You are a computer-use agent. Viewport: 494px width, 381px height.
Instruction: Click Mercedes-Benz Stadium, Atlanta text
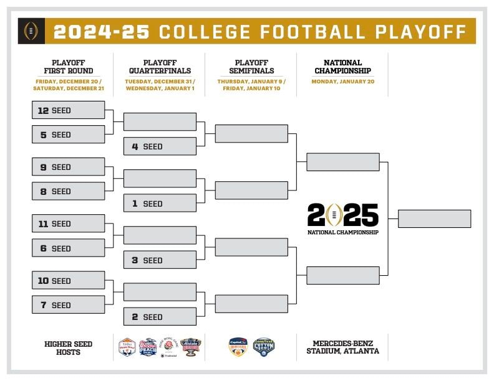pos(343,347)
